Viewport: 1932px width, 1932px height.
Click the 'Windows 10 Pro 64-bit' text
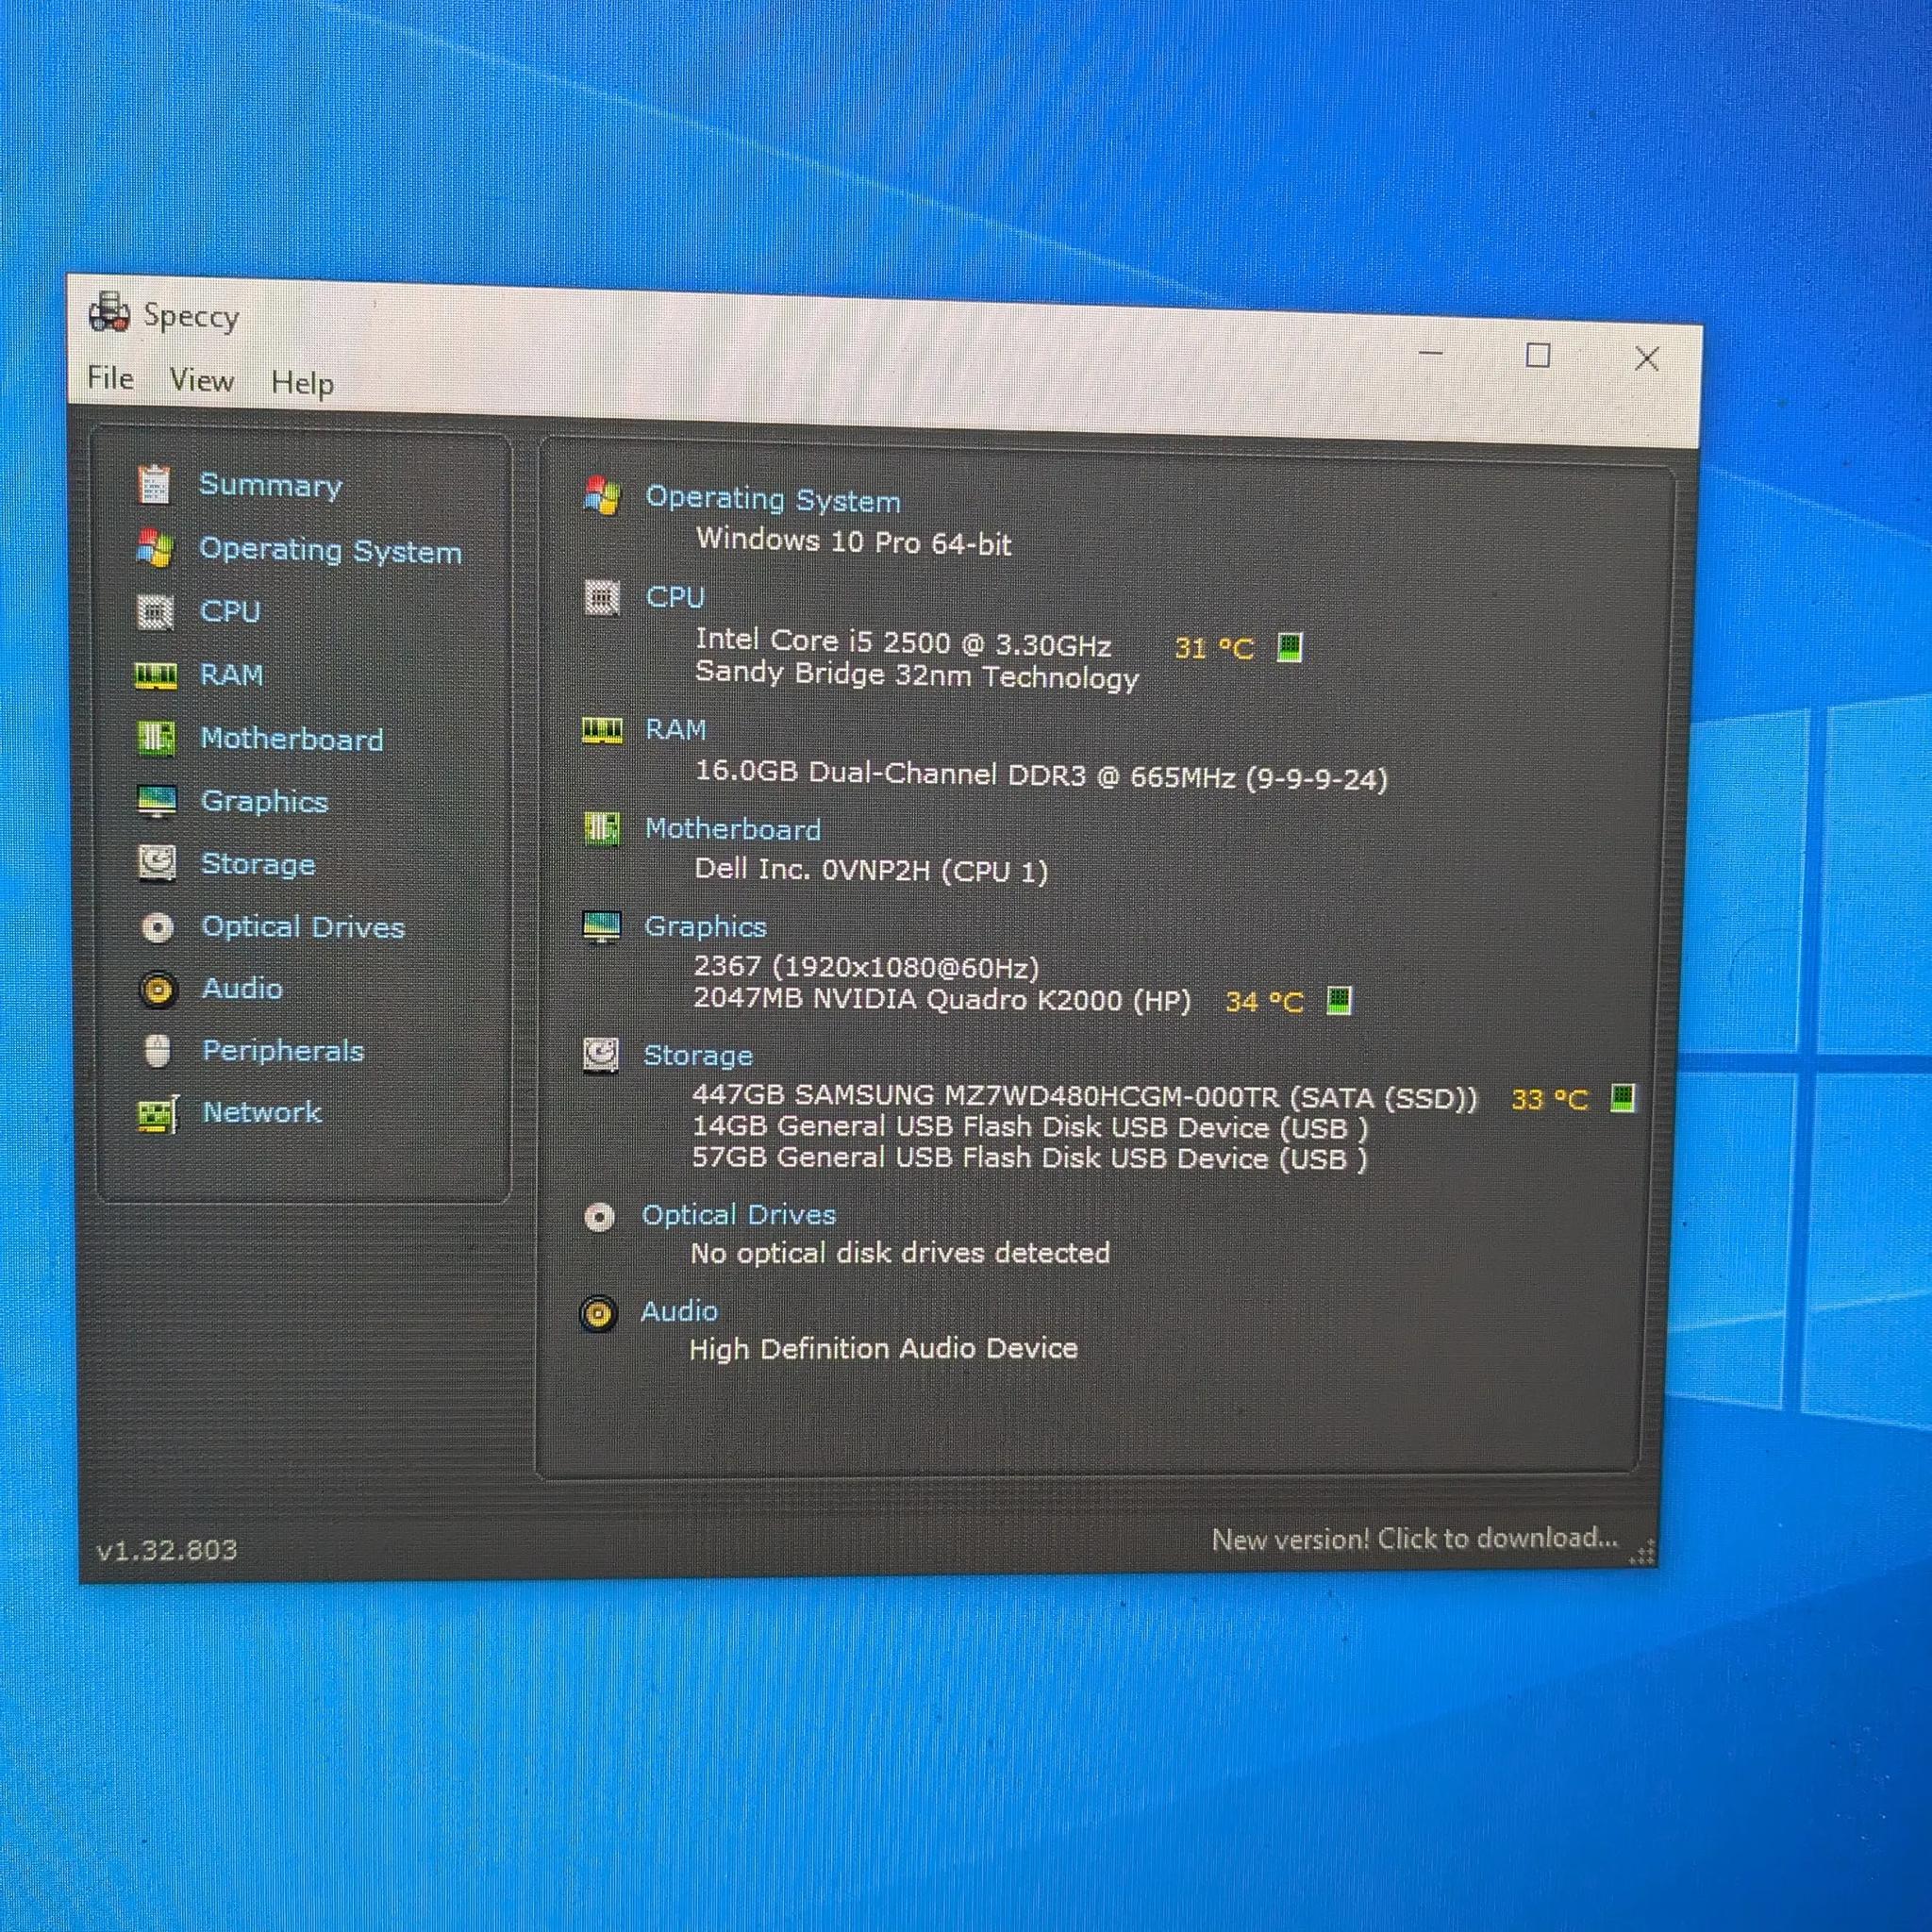coord(854,541)
